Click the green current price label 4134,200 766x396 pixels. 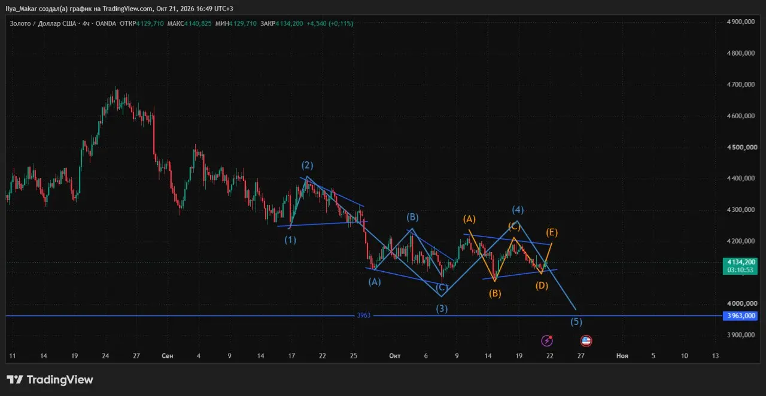(741, 262)
